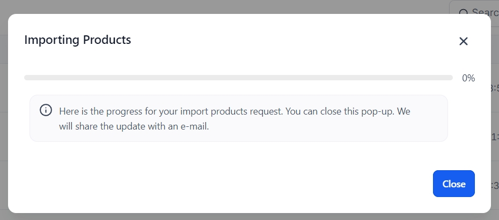Click the dimmed backdrop above the dialog
The width and height of the screenshot is (499, 220).
point(215,6)
